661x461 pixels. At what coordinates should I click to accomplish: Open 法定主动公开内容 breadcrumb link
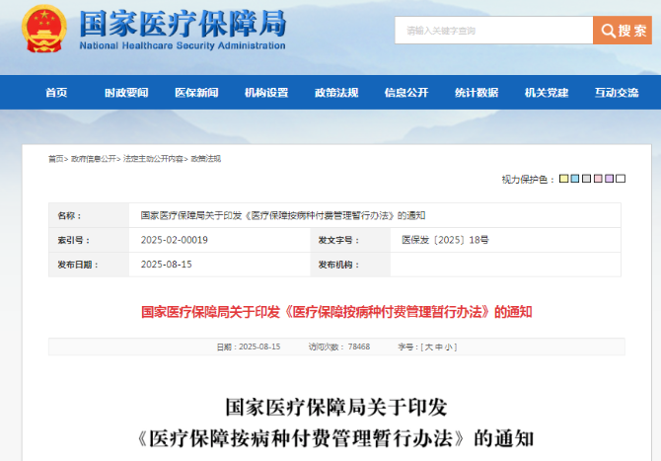tap(153, 159)
